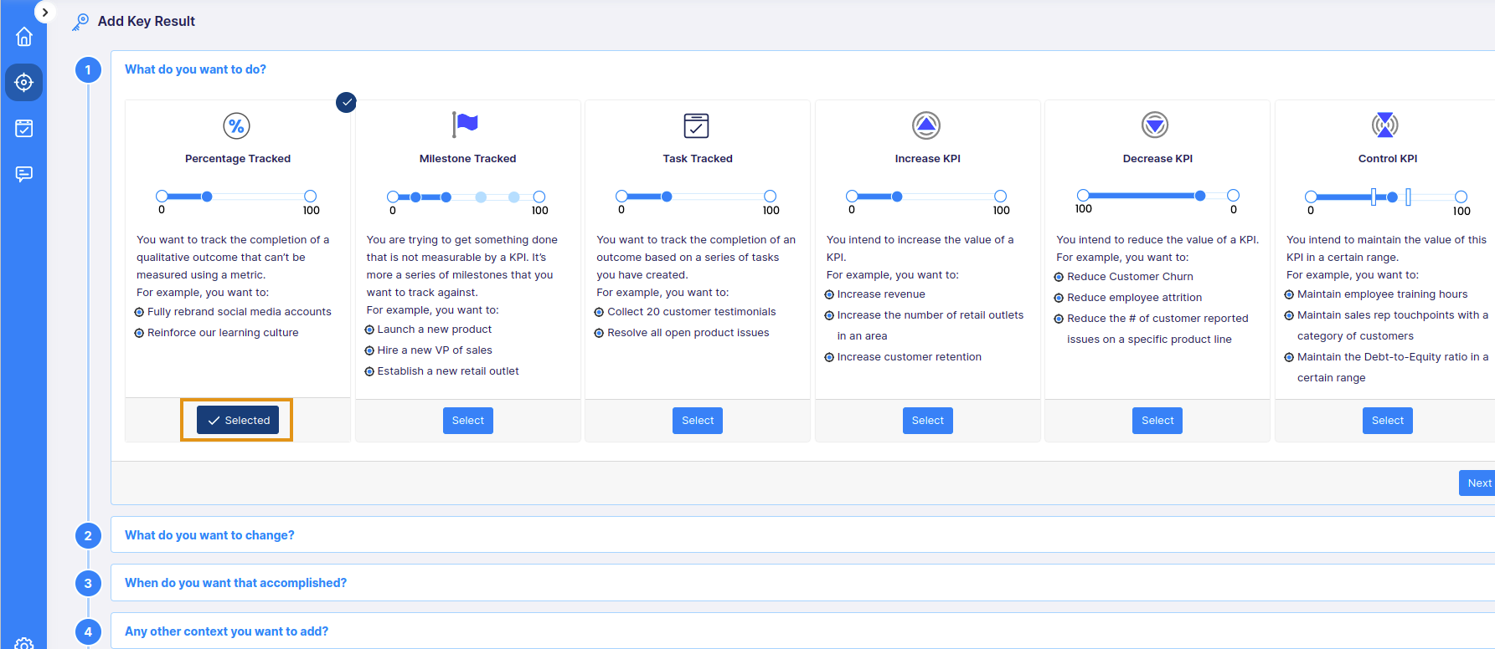Viewport: 1495px width, 649px height.
Task: Select the Task Tracked option
Action: [698, 421]
